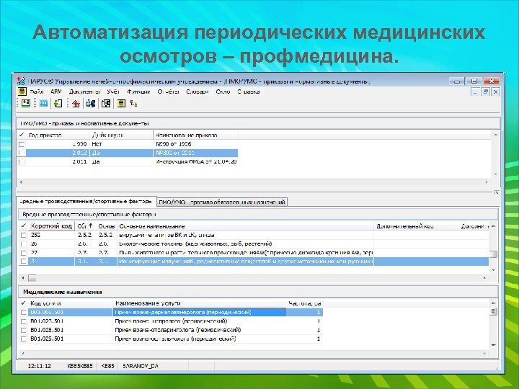The image size is (519, 389).
Task: Tick checkbox for the невролог service row
Action: coord(24,321)
